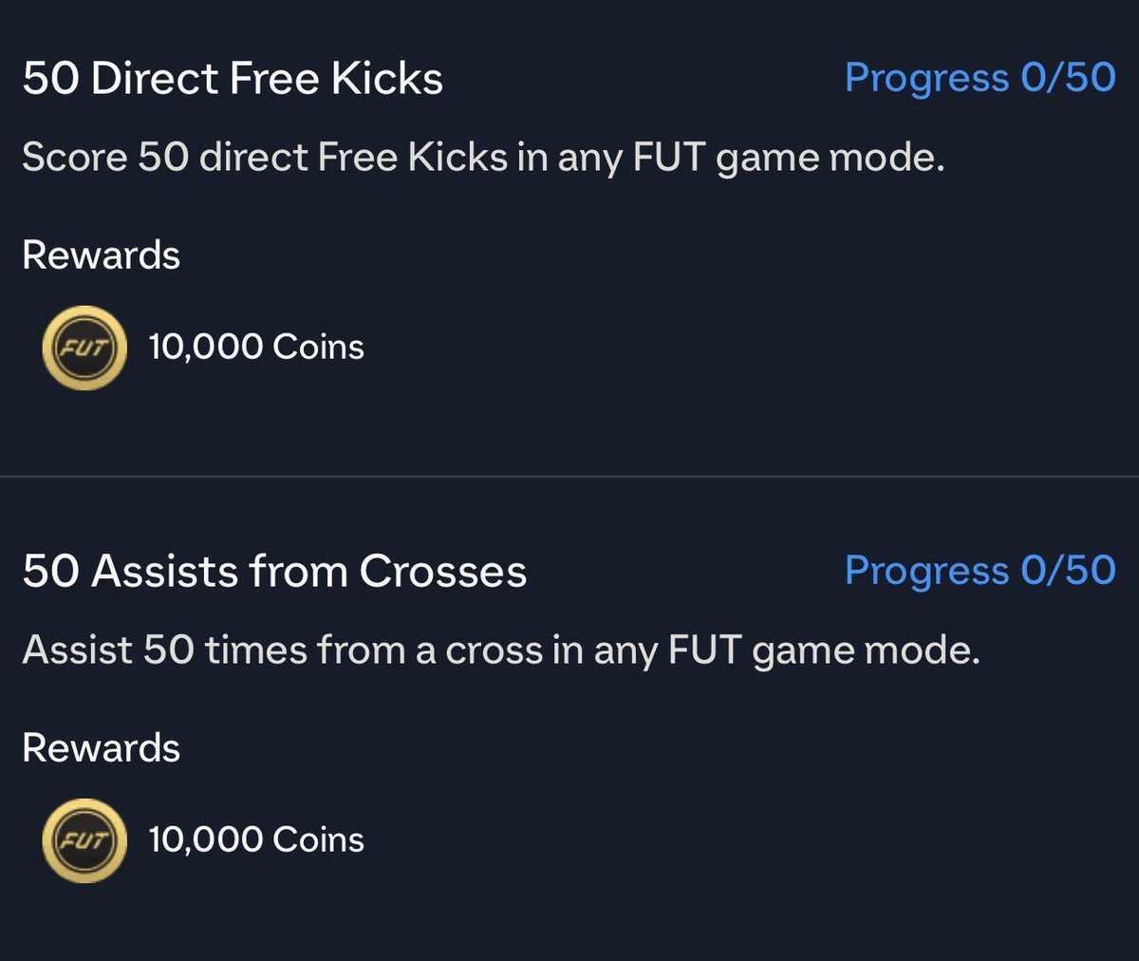Click the Assist 50 times from a cross description
The height and width of the screenshot is (961, 1139).
pos(500,650)
